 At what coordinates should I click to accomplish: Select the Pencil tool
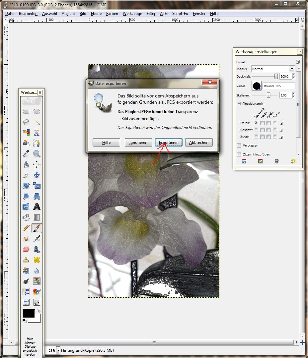pyautogui.click(x=26, y=228)
